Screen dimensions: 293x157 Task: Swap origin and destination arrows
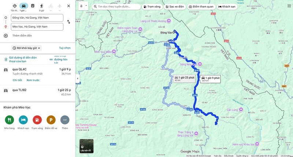pos(68,22)
